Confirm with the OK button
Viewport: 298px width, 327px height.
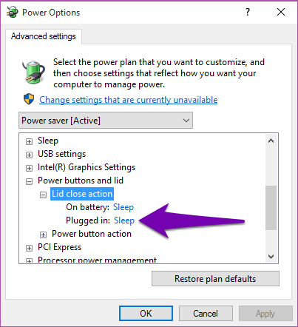146,314
